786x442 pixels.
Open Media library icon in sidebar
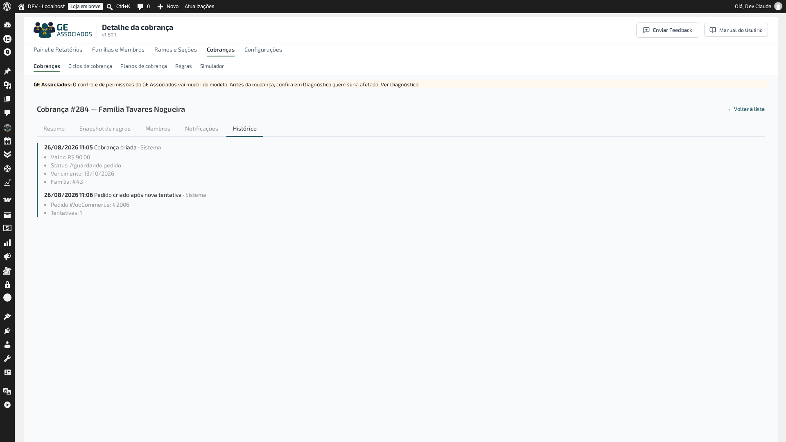tap(7, 85)
